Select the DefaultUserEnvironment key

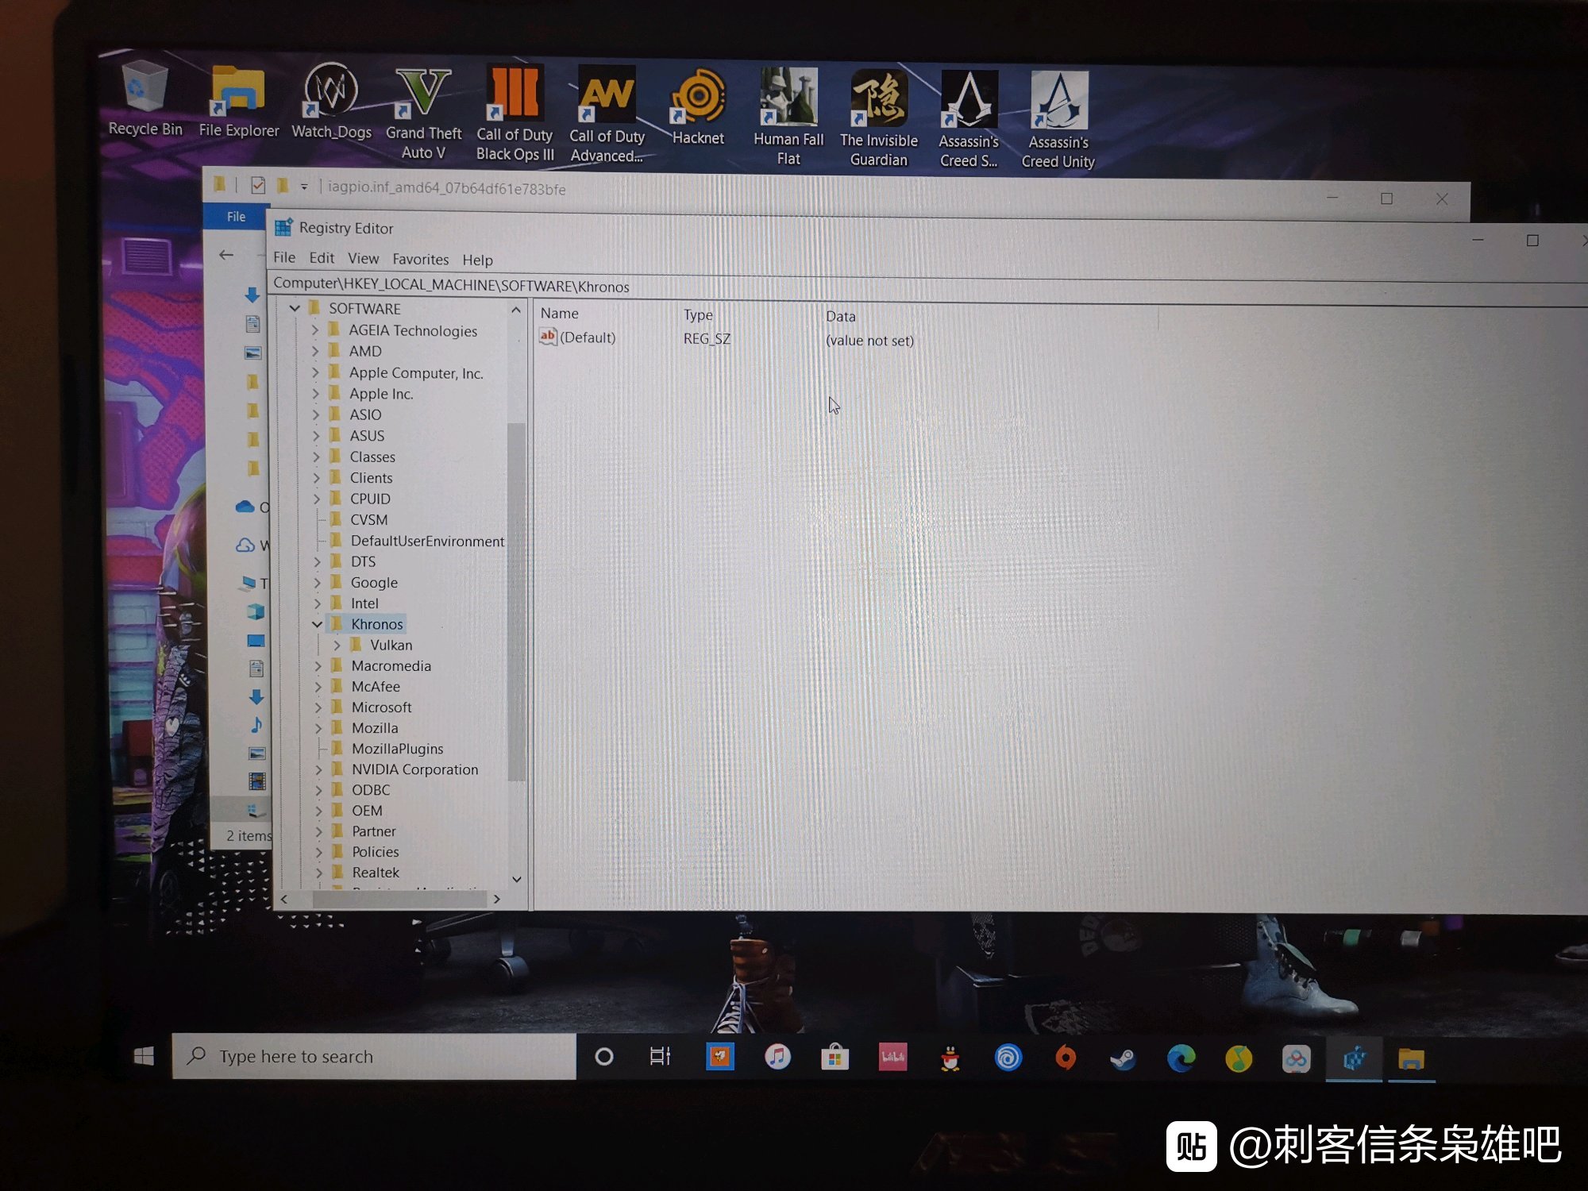click(427, 541)
